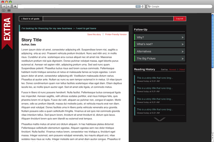Click the Reading History panel heading
The height and width of the screenshot is (142, 214).
144,69
